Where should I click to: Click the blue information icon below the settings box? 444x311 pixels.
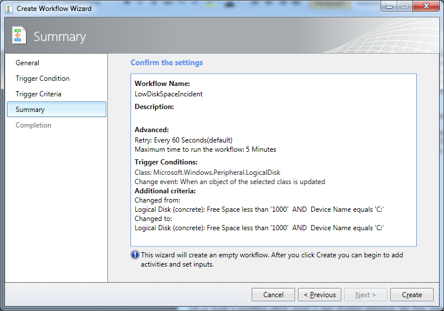point(135,254)
